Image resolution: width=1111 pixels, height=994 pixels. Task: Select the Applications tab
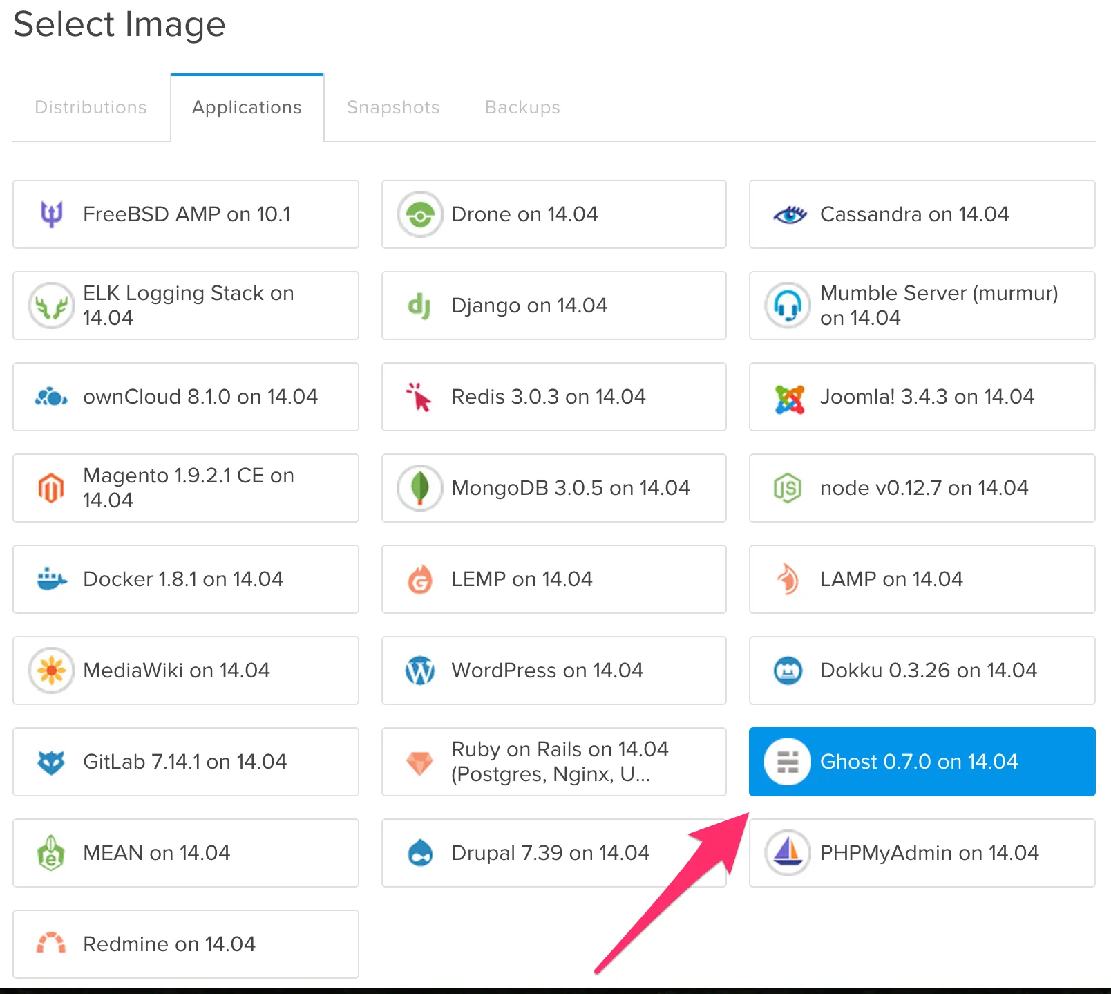click(247, 107)
